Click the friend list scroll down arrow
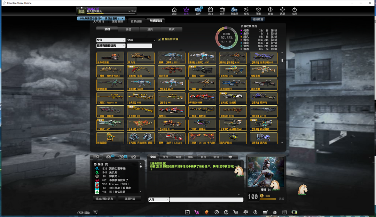Screen dimensions: 376x217 pos(141,192)
